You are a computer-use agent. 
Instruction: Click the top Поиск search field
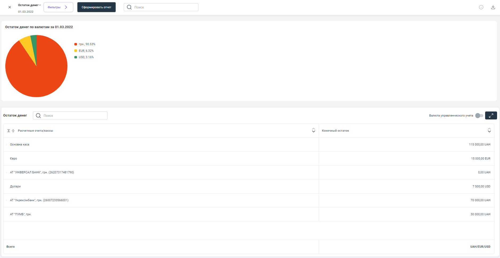(x=165, y=7)
